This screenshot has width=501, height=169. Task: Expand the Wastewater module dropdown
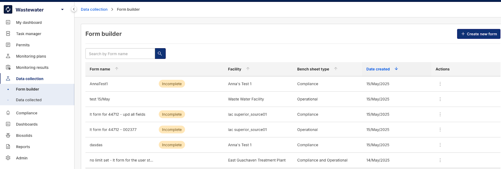click(x=62, y=10)
